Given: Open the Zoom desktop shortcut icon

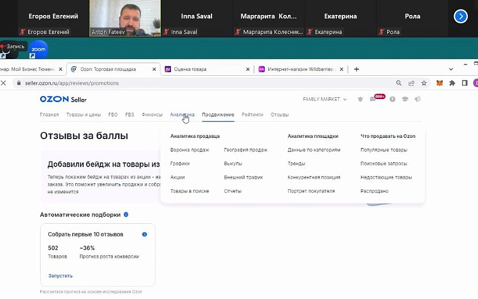Looking at the screenshot, I should tap(38, 50).
